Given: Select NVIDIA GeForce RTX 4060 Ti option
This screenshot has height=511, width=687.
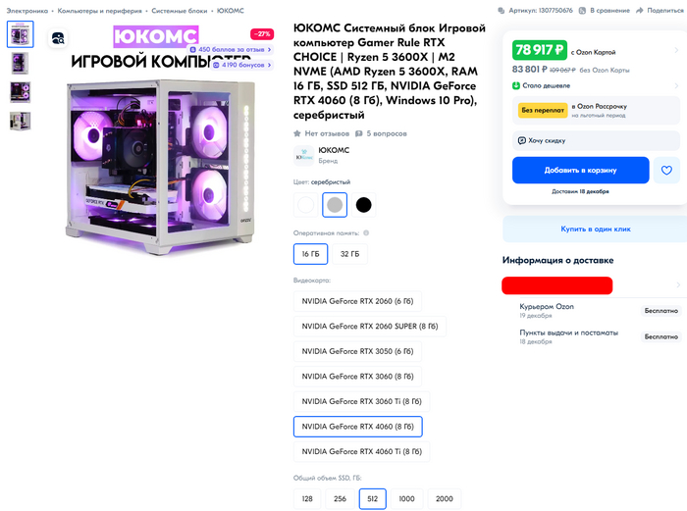Looking at the screenshot, I should tap(361, 452).
